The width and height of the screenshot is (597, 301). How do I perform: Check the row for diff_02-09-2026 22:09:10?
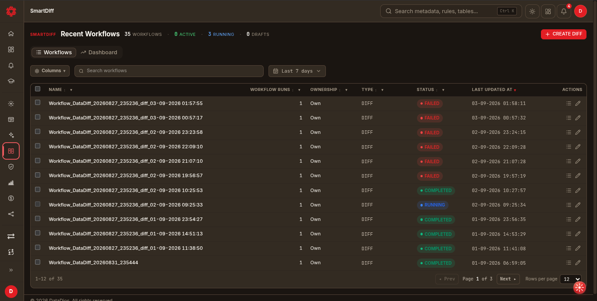pyautogui.click(x=38, y=146)
